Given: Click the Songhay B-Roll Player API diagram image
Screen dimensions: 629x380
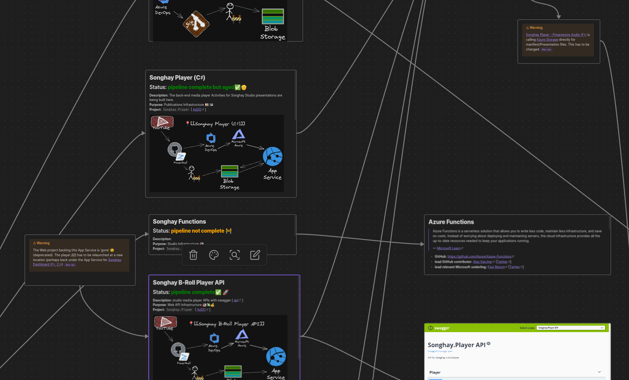Looking at the screenshot, I should tap(220, 347).
